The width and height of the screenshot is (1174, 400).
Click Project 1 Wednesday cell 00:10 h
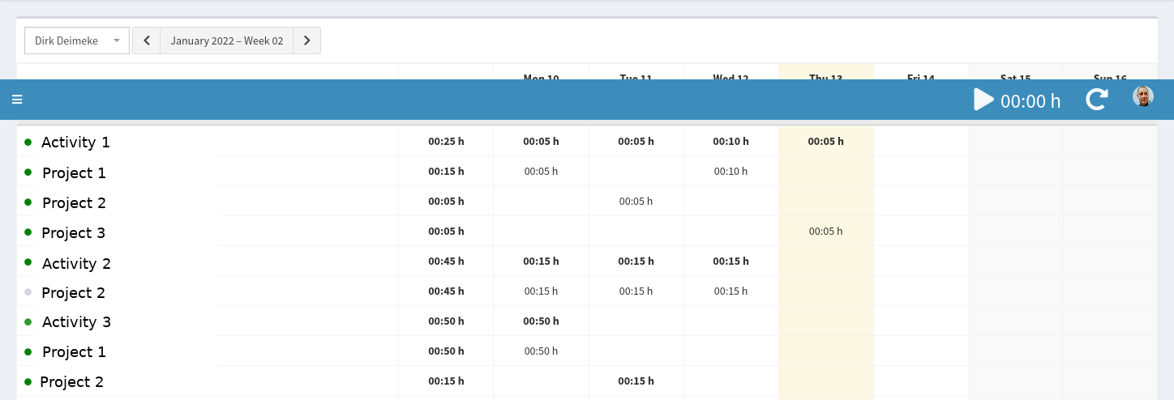point(731,171)
